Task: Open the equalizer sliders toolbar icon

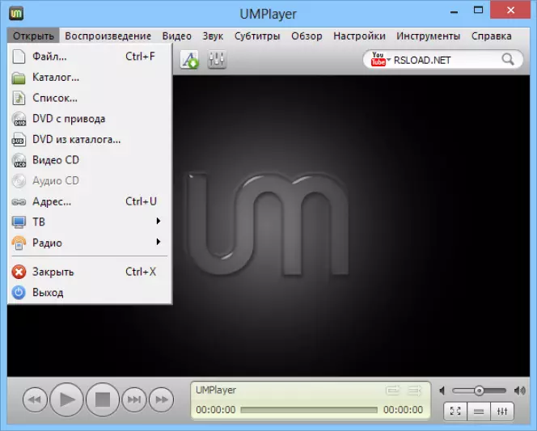Action: (x=217, y=60)
